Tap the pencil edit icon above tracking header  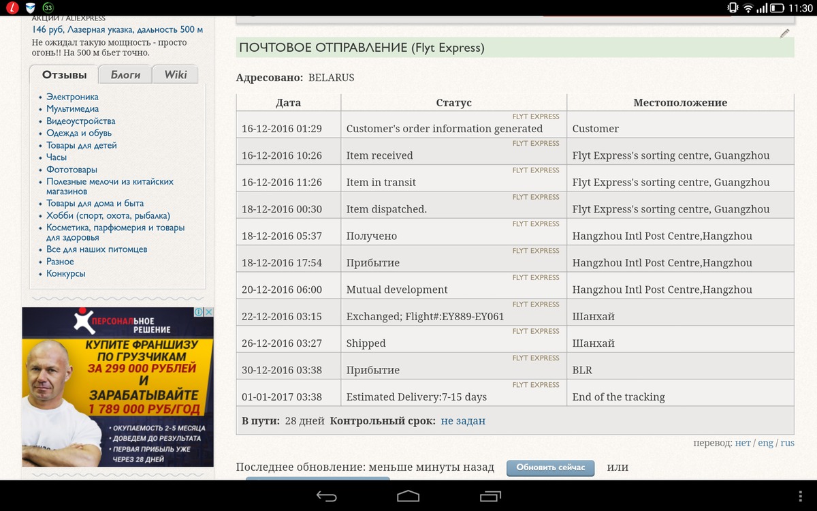click(784, 33)
